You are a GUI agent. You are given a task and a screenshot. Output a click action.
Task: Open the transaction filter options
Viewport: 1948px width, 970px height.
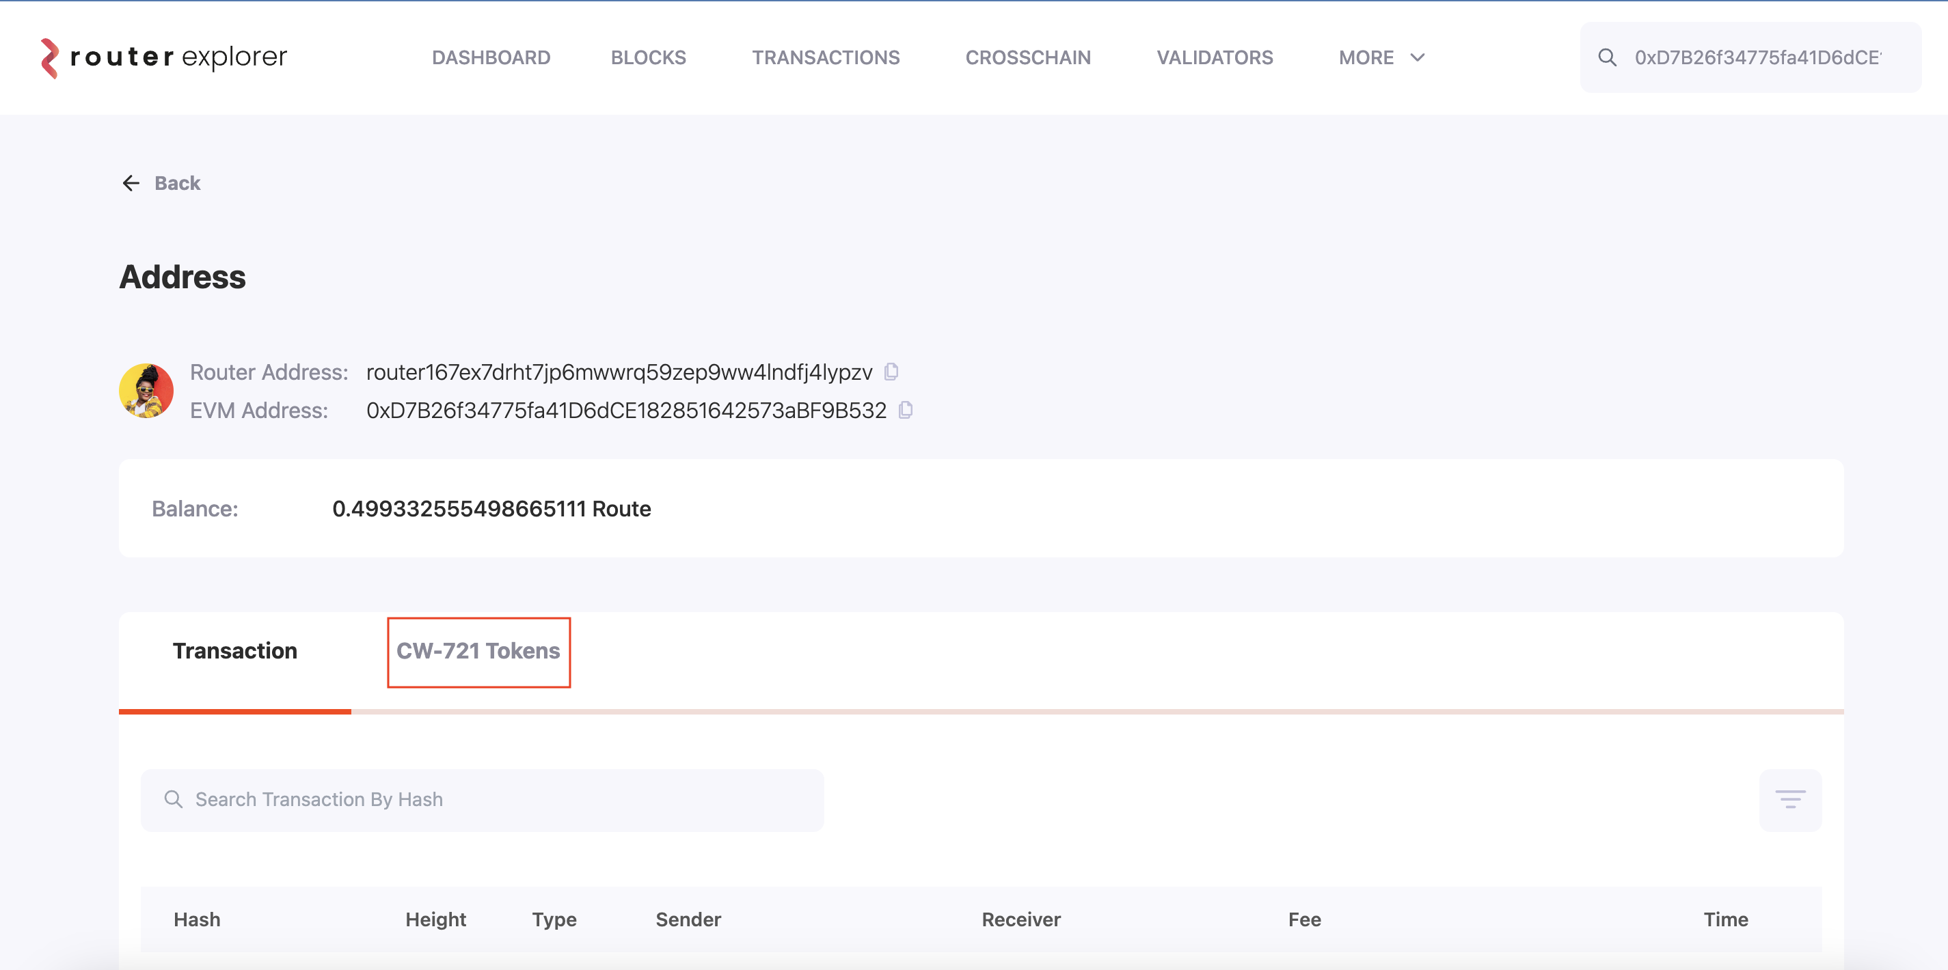(x=1790, y=800)
